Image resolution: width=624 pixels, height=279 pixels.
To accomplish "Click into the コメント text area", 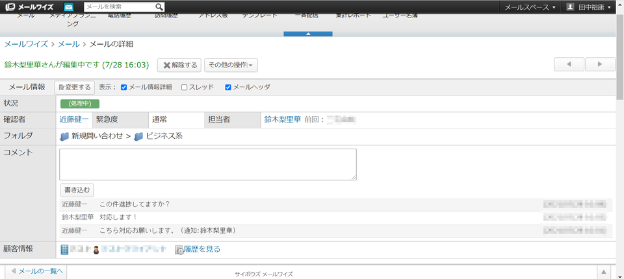I will (x=208, y=165).
